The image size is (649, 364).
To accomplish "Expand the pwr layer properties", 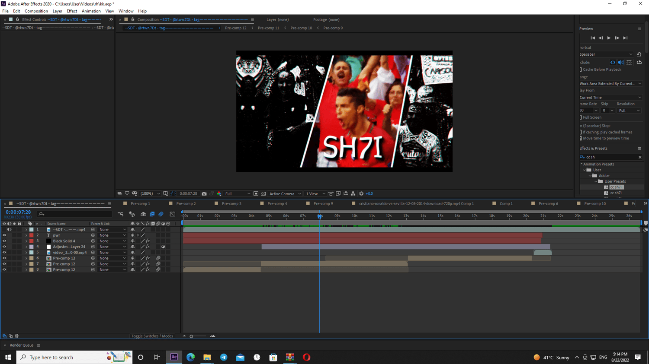I will coord(26,235).
